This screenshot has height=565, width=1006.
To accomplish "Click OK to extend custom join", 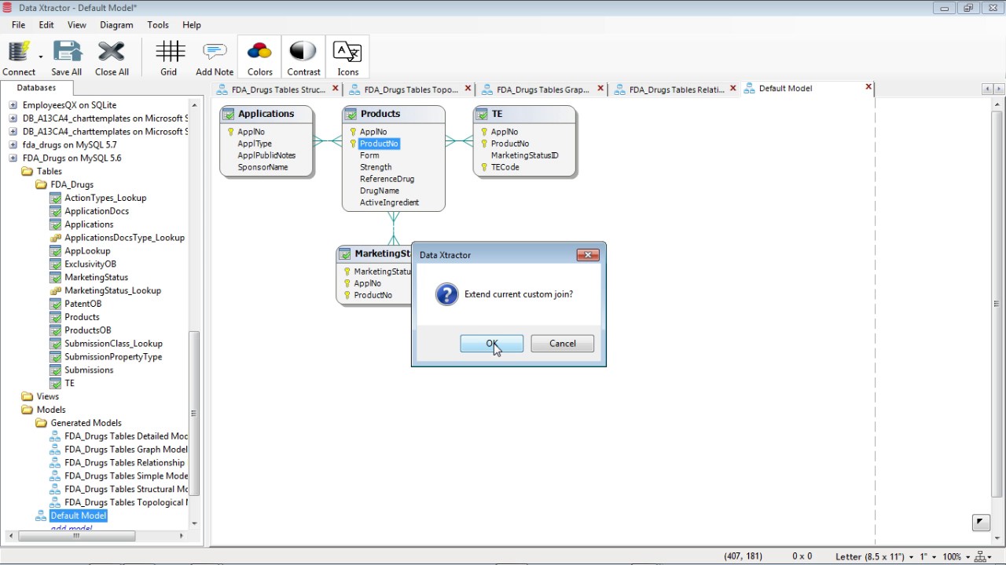I will coord(492,344).
